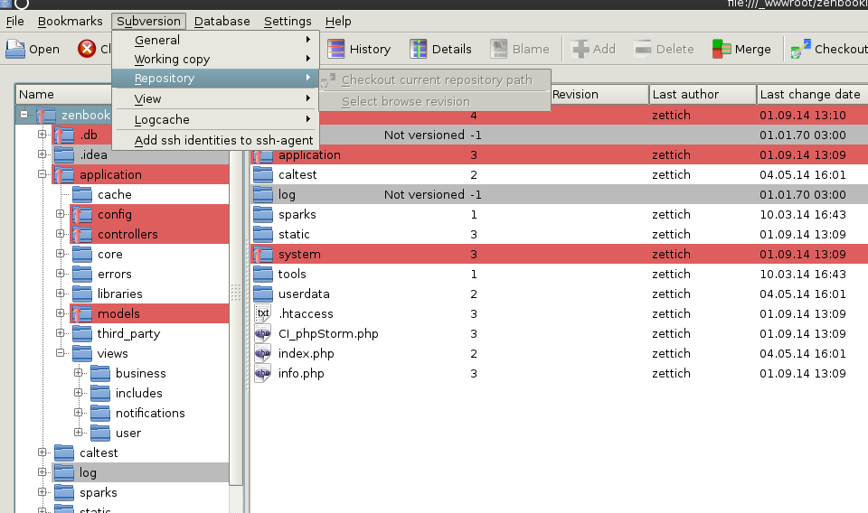Click the .idea folder icon in tree

pyautogui.click(x=63, y=154)
